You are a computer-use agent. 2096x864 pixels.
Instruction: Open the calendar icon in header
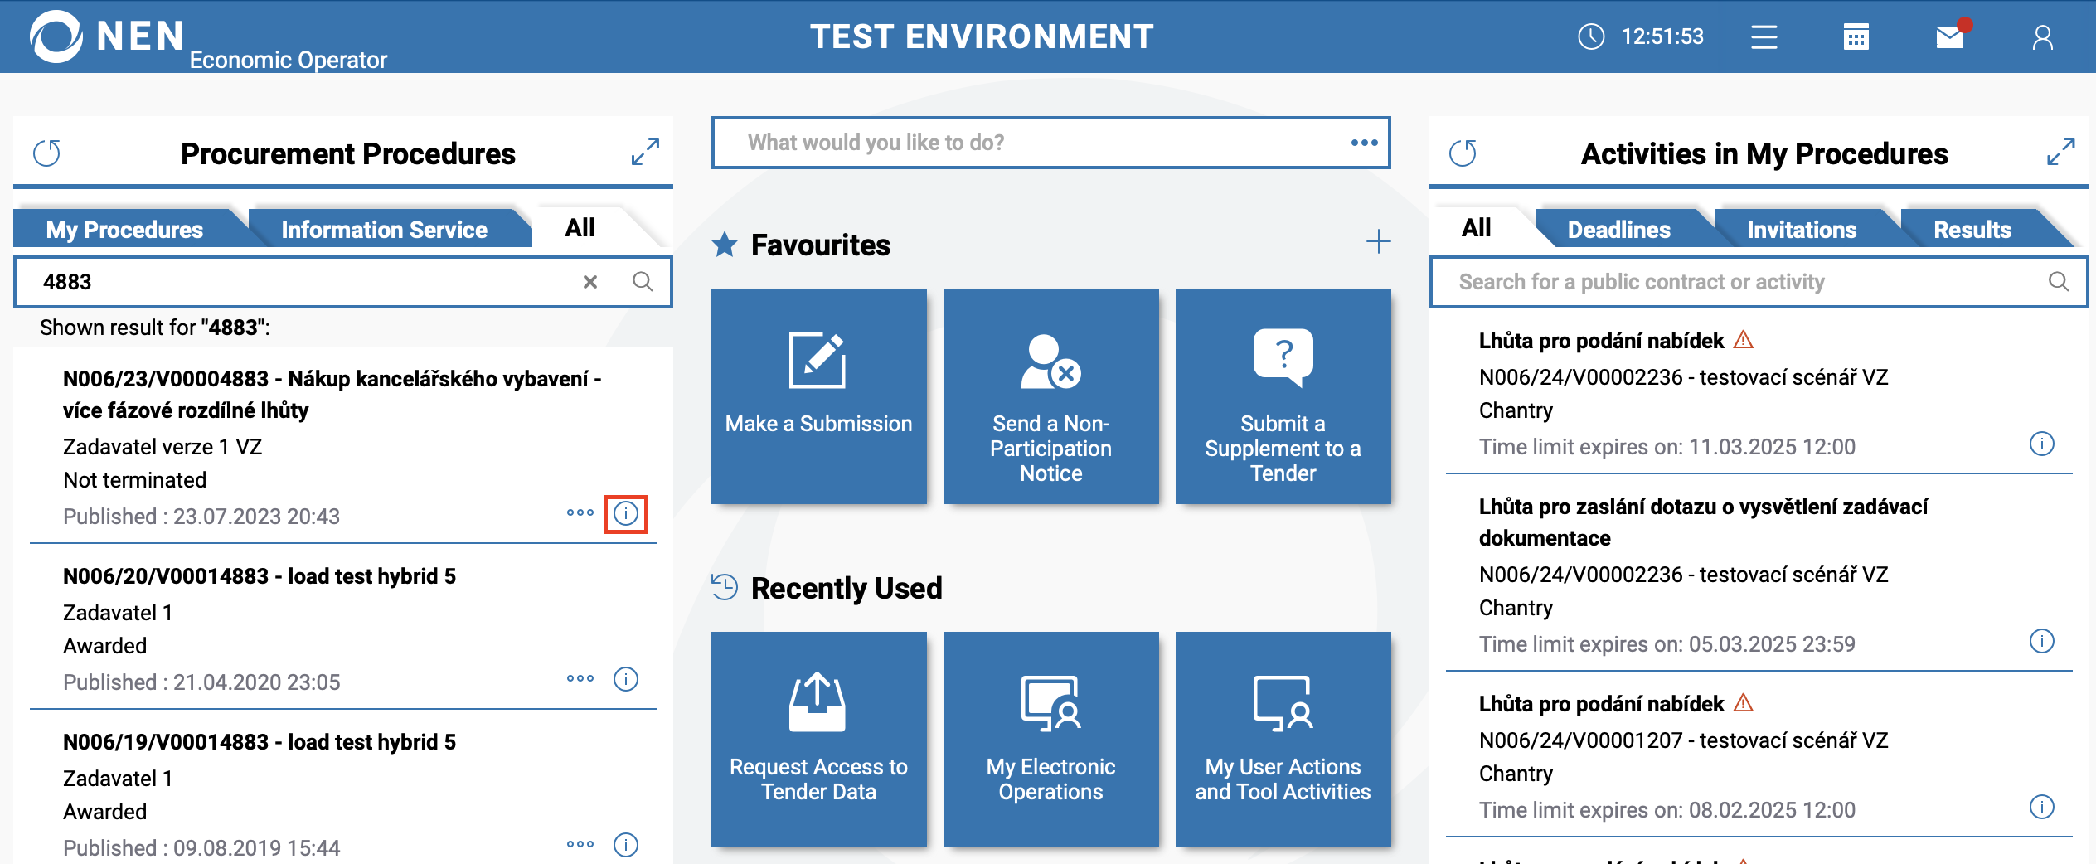click(x=1856, y=37)
